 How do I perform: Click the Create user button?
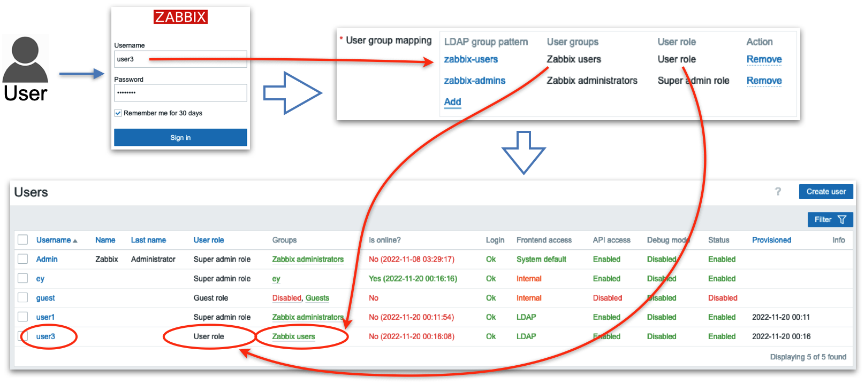pyautogui.click(x=826, y=192)
